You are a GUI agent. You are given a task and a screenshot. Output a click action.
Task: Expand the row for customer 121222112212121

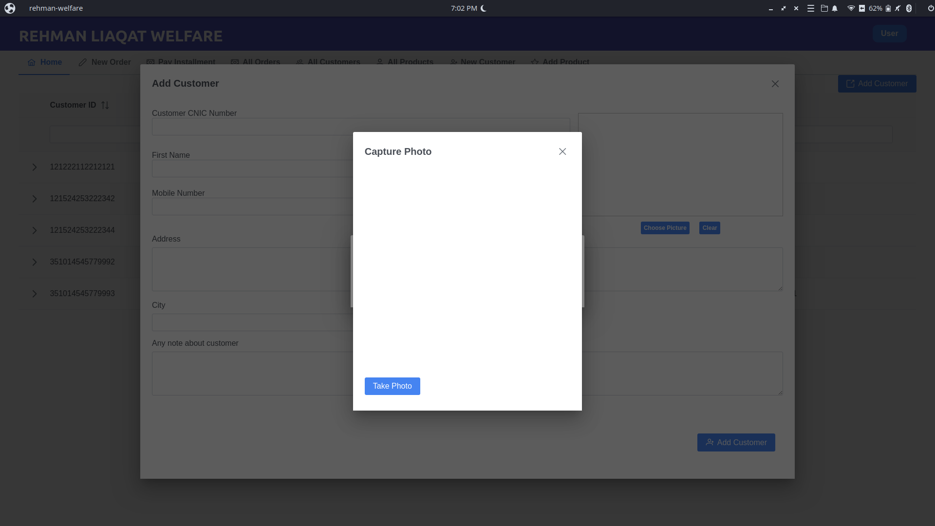pyautogui.click(x=34, y=167)
